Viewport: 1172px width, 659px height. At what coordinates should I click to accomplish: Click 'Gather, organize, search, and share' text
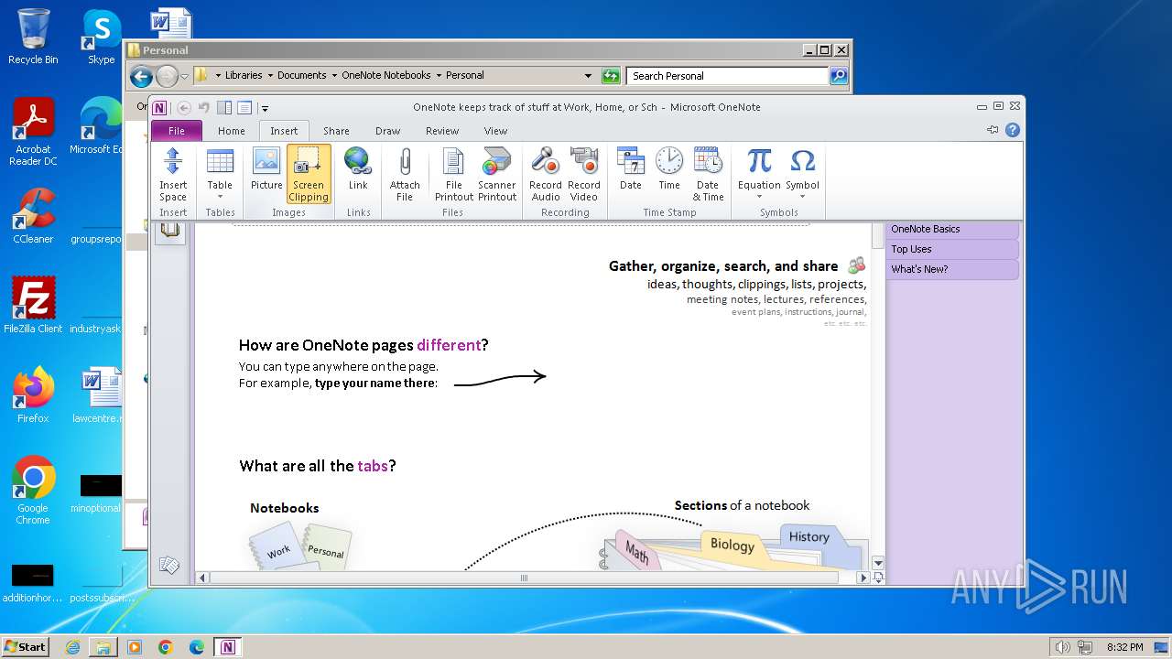pyautogui.click(x=723, y=266)
